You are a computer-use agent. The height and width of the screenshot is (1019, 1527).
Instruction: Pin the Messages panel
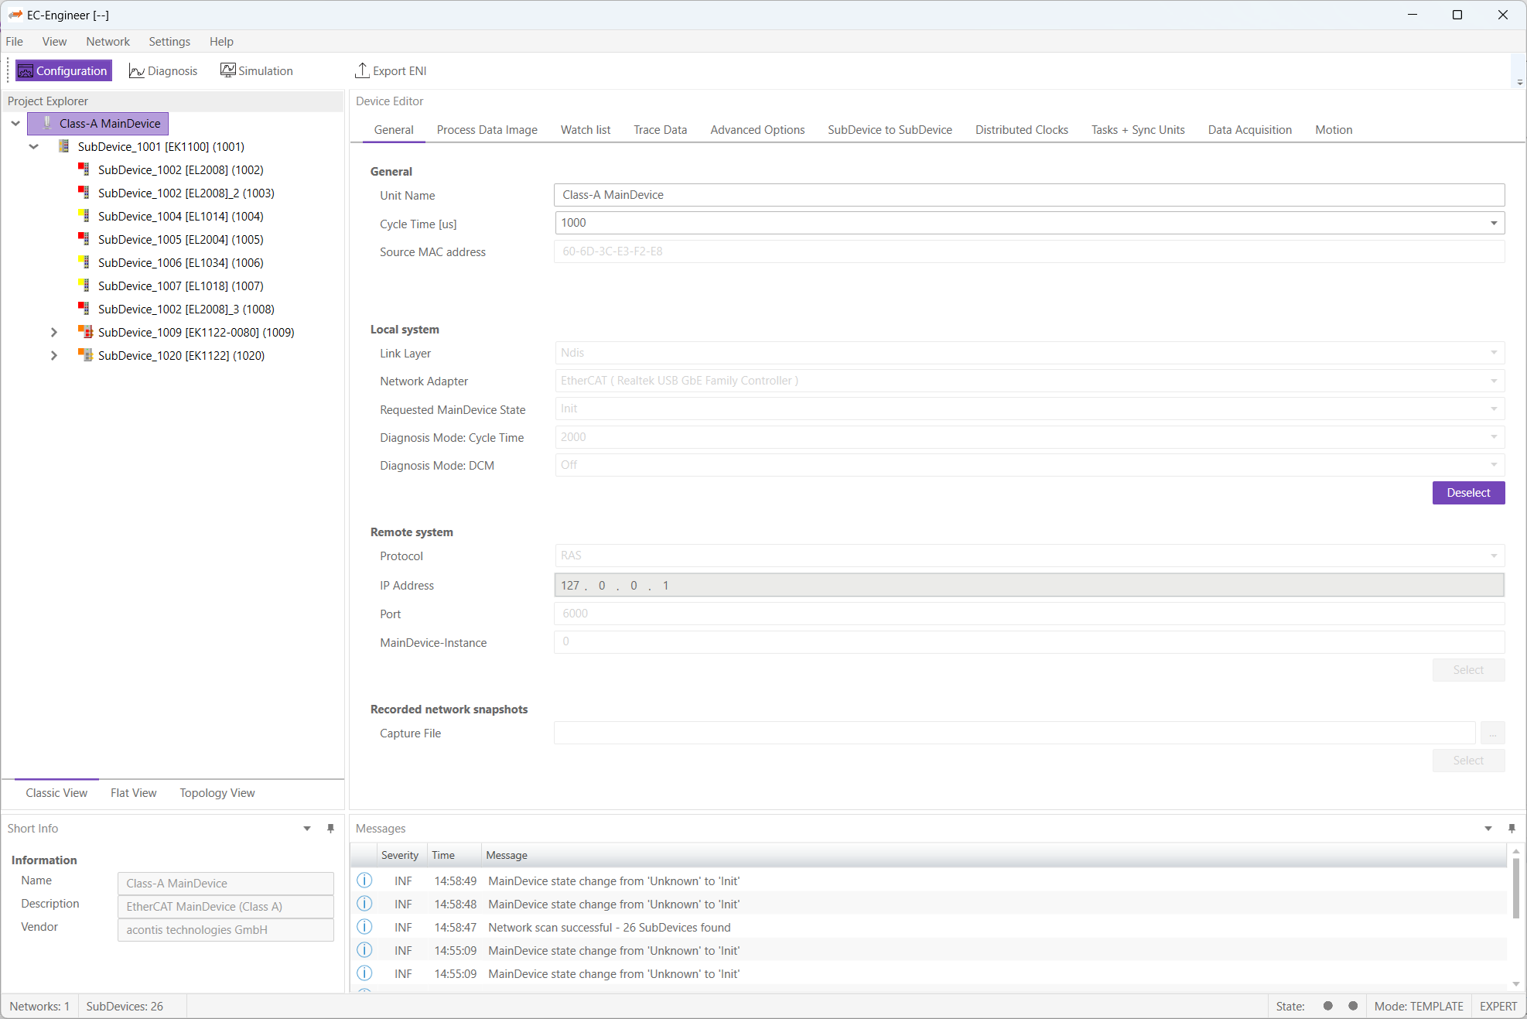[x=1512, y=828]
